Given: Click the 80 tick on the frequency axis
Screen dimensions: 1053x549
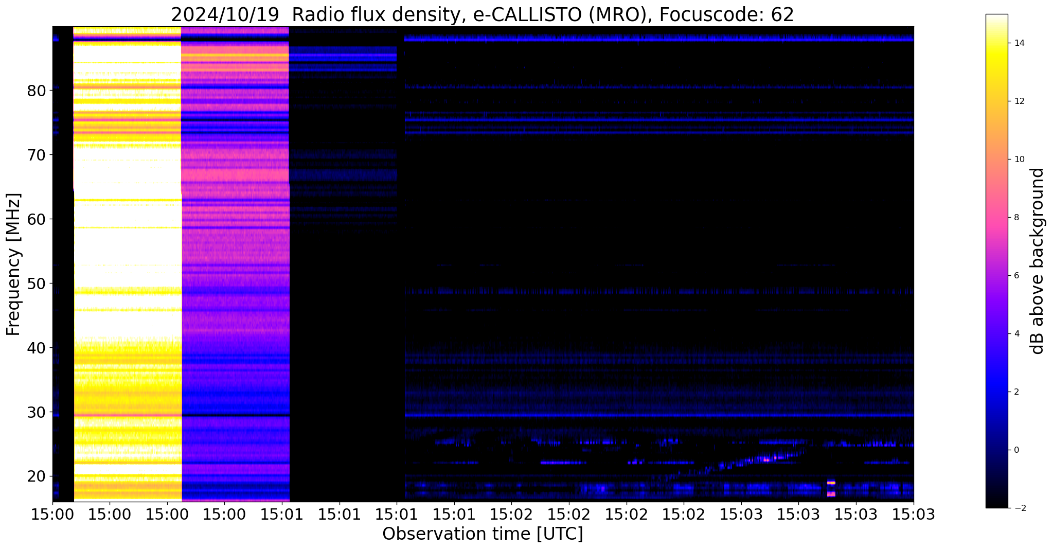Looking at the screenshot, I should click(x=37, y=91).
